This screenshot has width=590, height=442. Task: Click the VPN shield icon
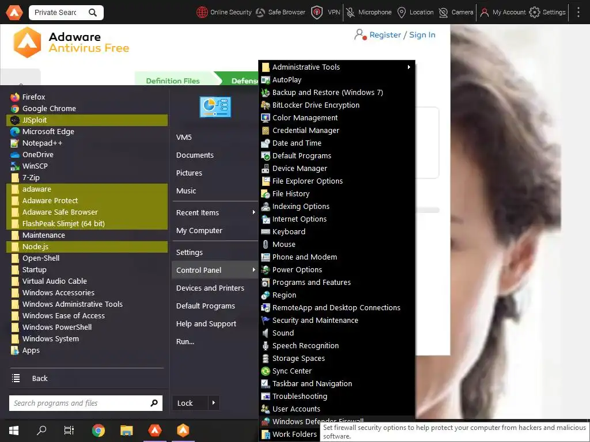[x=317, y=13]
